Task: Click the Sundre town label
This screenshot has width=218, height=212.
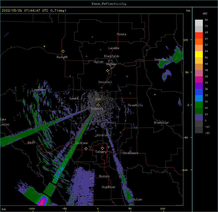Action: coord(74,98)
